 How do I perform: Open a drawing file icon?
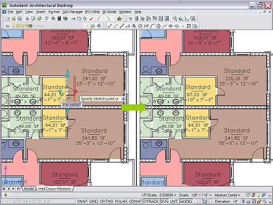point(14,18)
